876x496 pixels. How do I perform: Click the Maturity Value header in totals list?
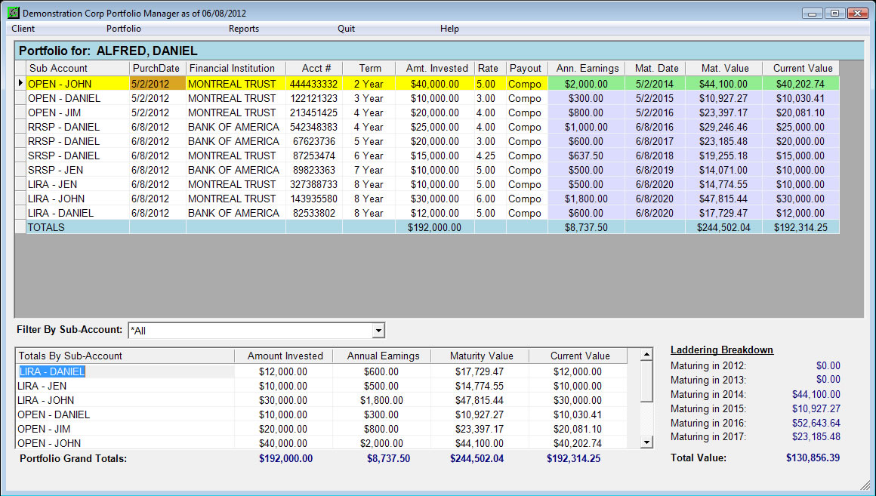tap(480, 356)
